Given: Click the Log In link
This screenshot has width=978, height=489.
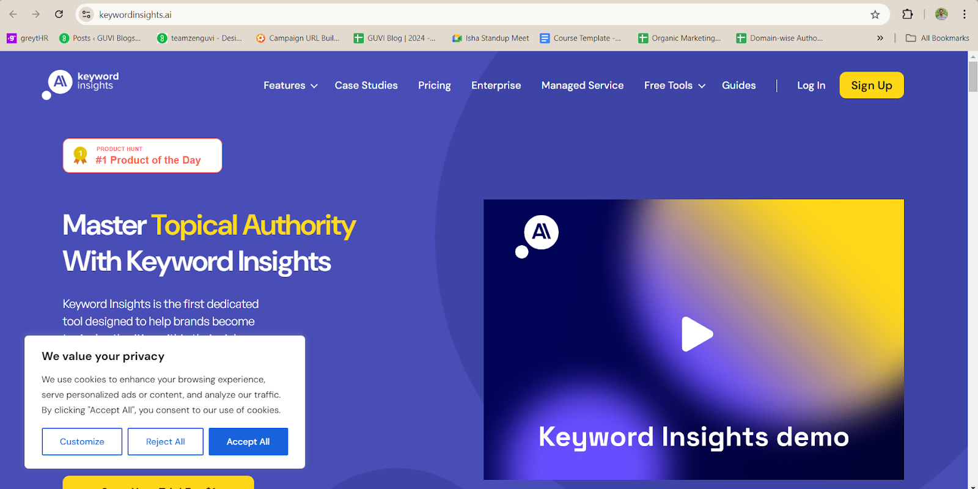Looking at the screenshot, I should (811, 86).
